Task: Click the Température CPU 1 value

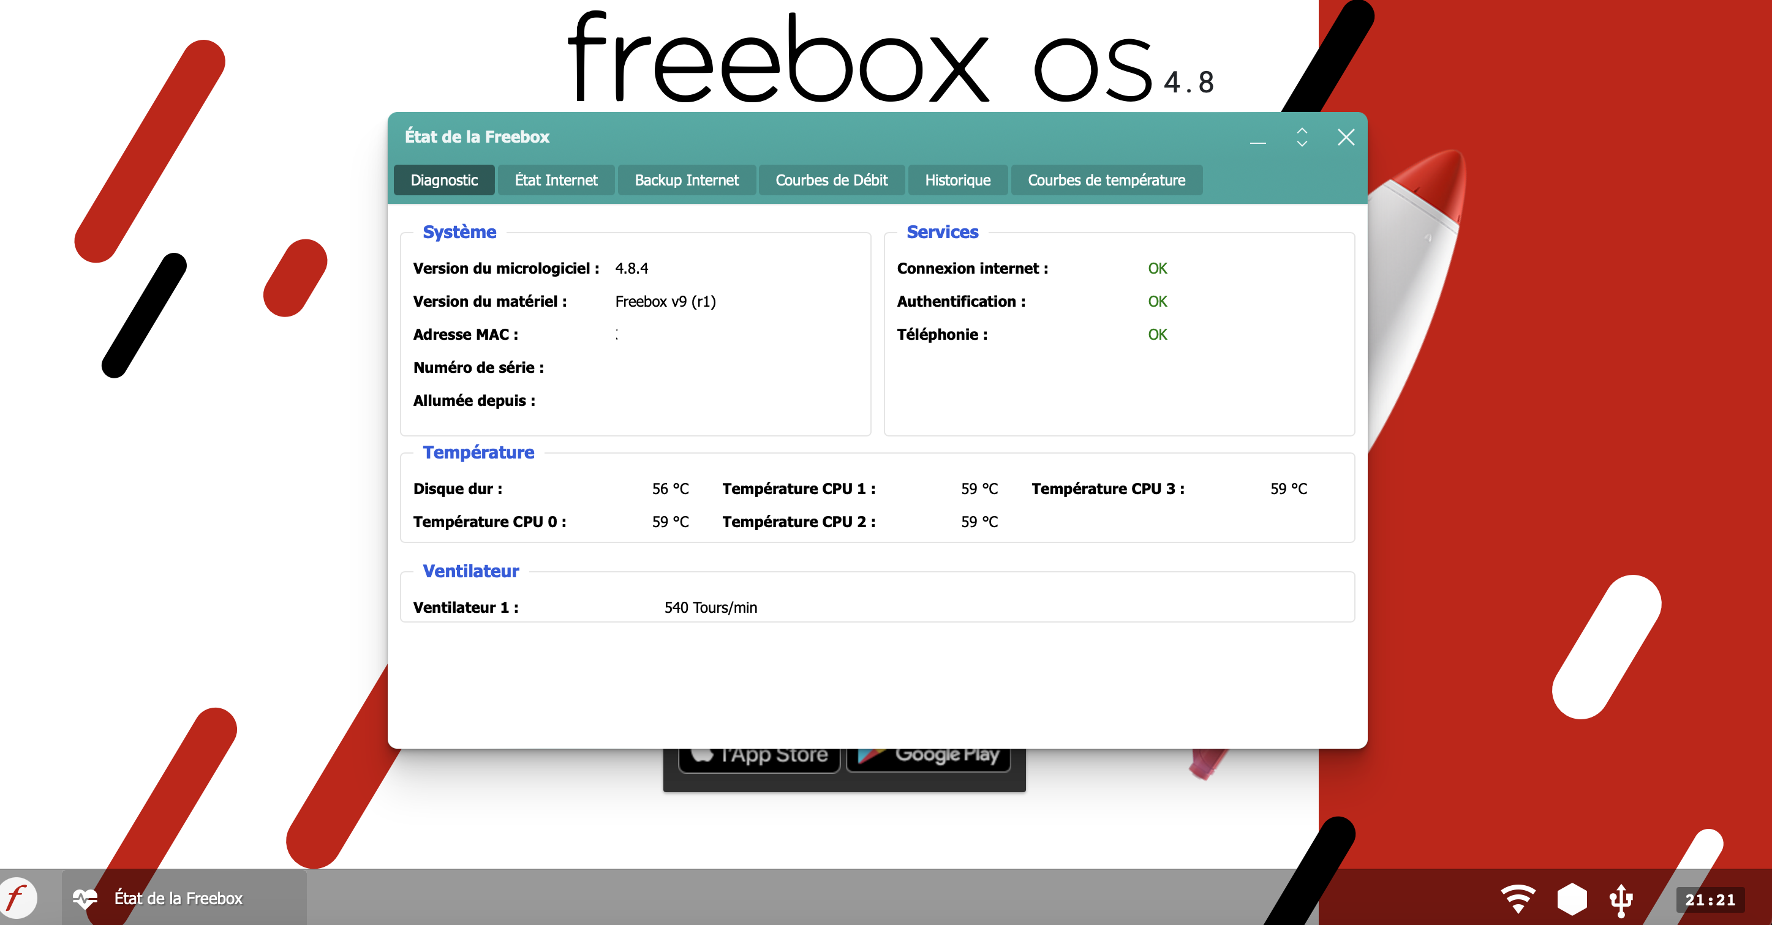Action: click(979, 489)
